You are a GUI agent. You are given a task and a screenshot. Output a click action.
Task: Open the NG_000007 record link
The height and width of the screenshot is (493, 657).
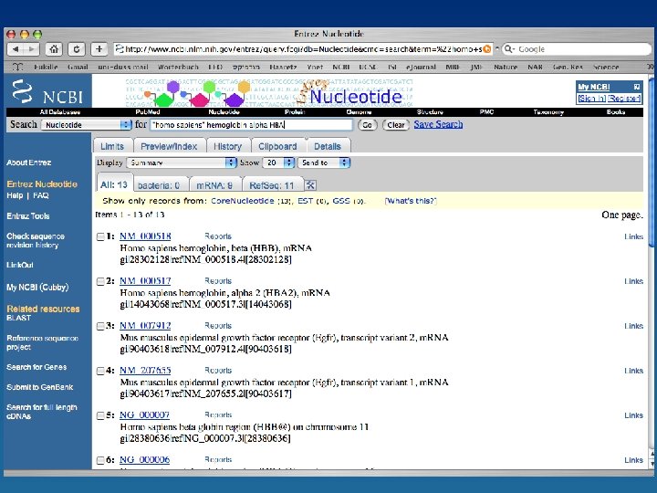(x=144, y=415)
